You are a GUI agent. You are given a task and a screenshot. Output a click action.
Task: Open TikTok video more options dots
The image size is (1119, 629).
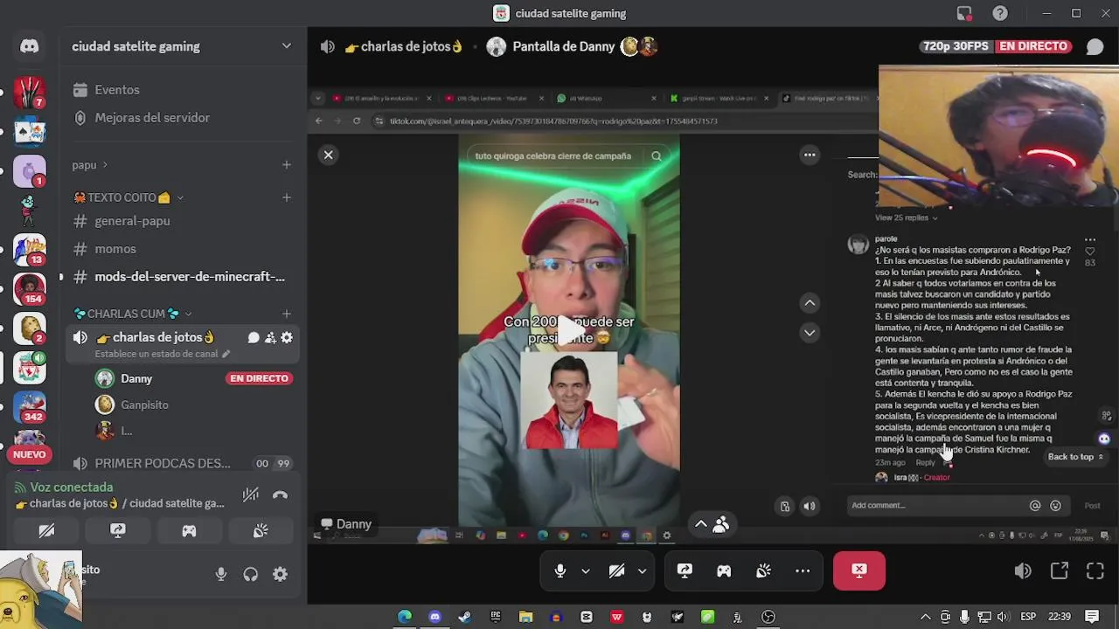click(810, 155)
